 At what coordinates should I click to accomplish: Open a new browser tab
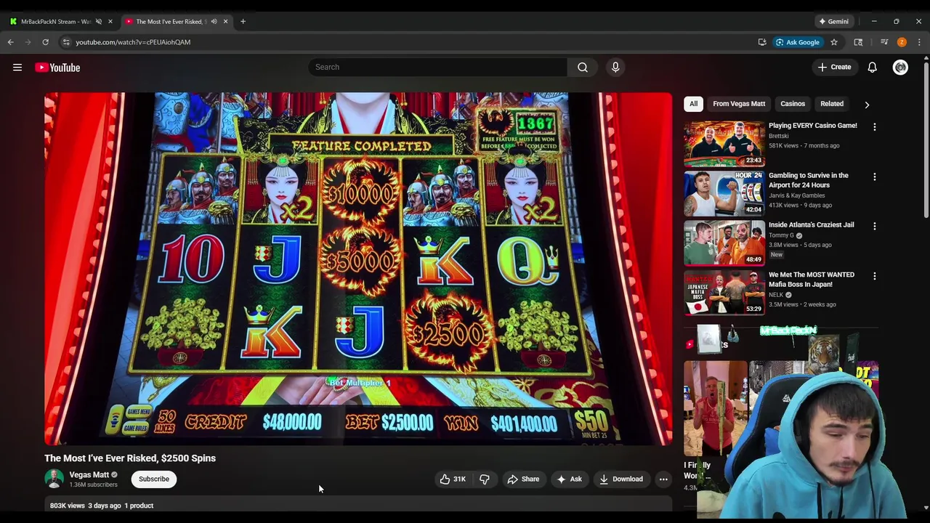(x=243, y=21)
